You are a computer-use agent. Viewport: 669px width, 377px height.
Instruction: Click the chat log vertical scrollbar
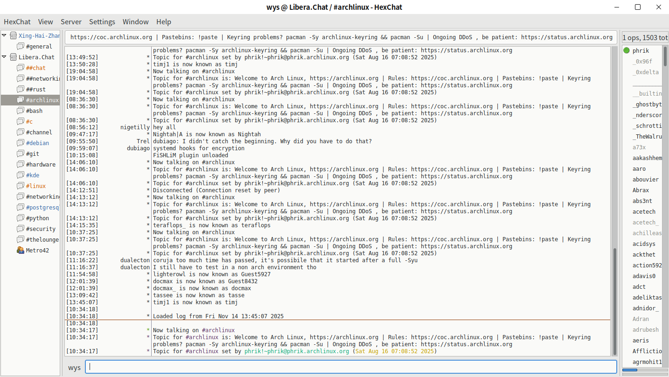tap(614, 299)
